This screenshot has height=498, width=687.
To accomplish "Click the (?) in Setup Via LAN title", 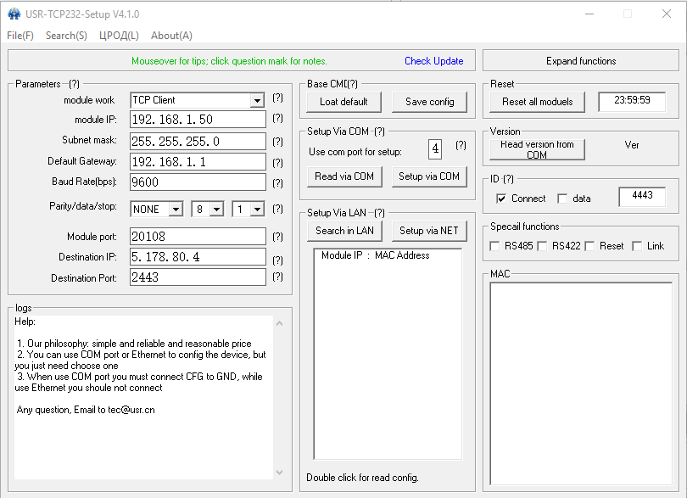I will pyautogui.click(x=379, y=213).
